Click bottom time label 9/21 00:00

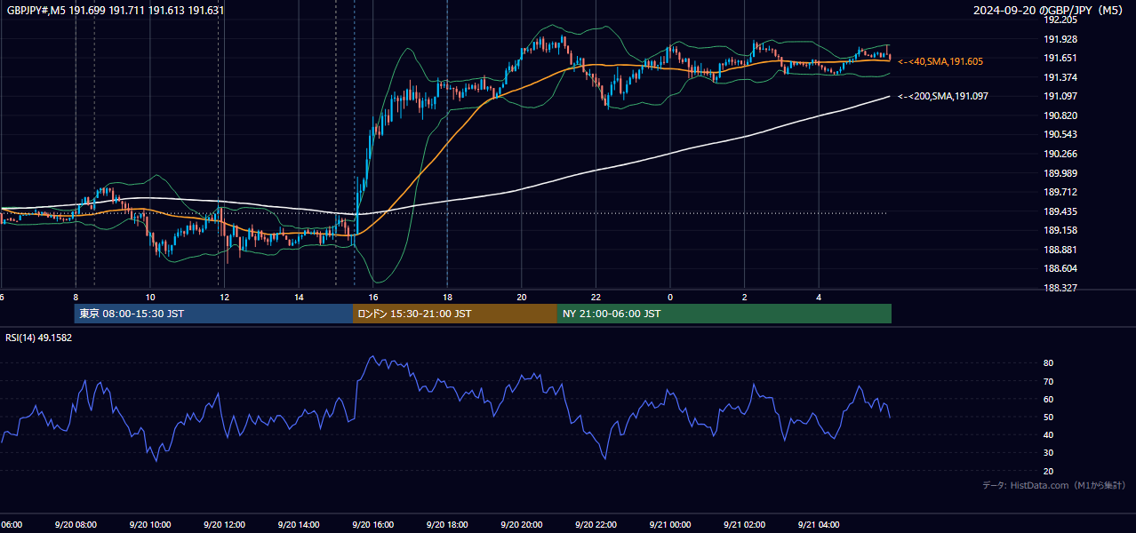[x=669, y=525]
